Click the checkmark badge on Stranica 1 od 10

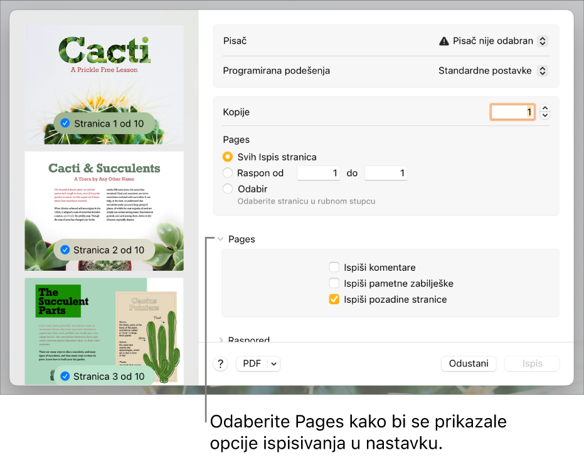(65, 123)
